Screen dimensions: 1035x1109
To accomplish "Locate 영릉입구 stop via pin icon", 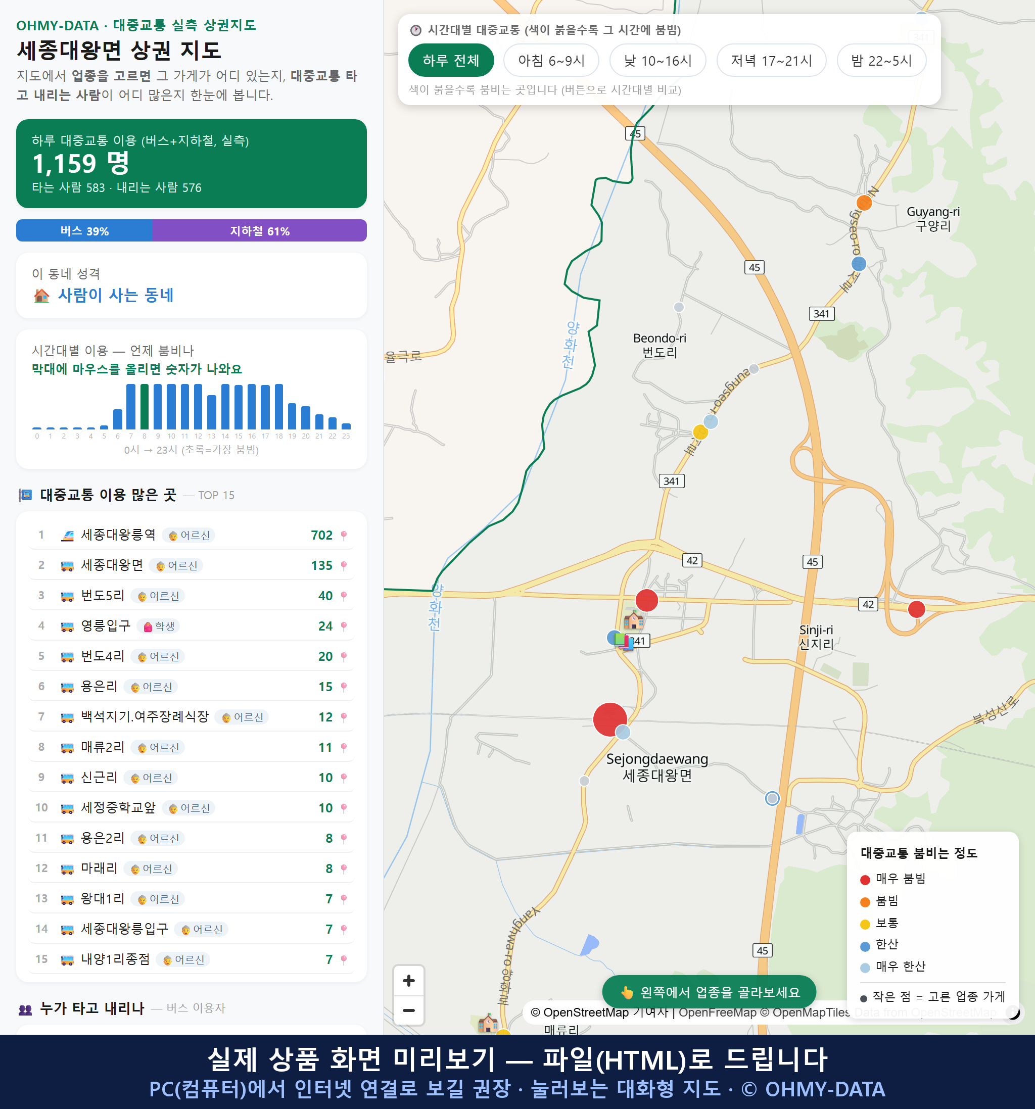I will tap(344, 626).
